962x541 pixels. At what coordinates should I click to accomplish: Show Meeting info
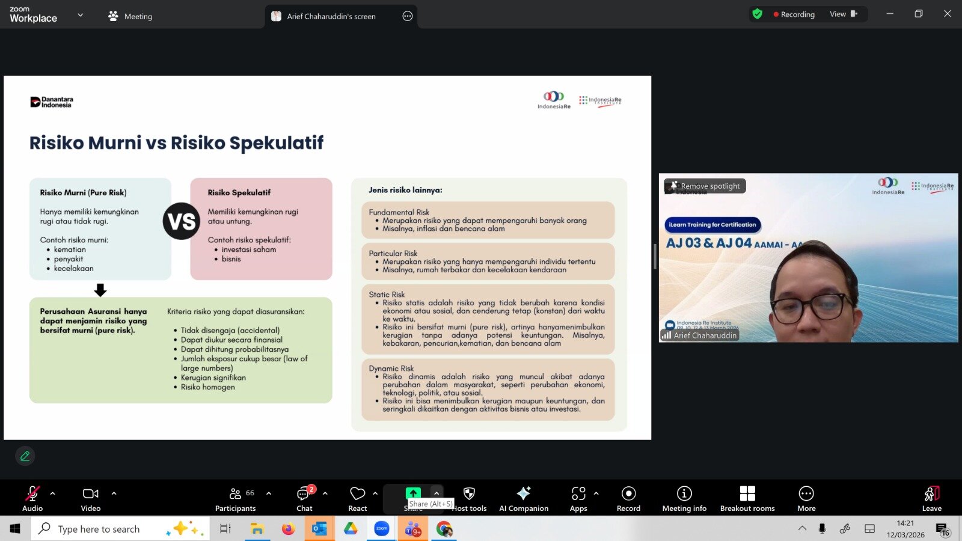tap(684, 498)
